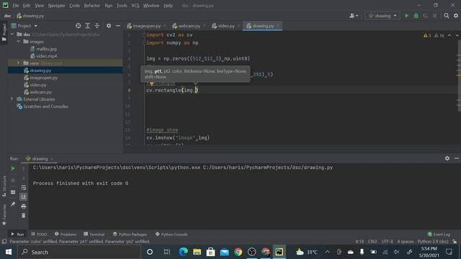Open Python Packages tool window
This screenshot has height=259, width=461.
(x=130, y=234)
